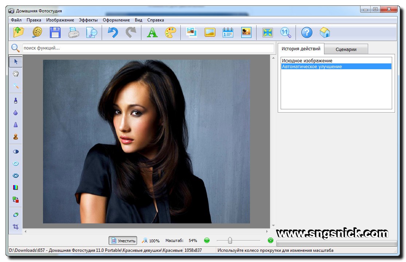Set actual size with the 1:1 magnifier icon

286,33
